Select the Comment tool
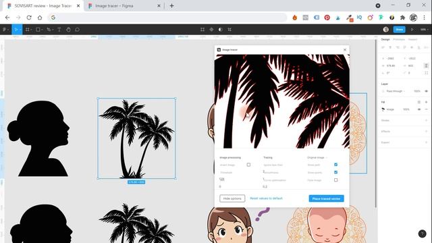Viewport: 432px width, 243px height. point(78,30)
